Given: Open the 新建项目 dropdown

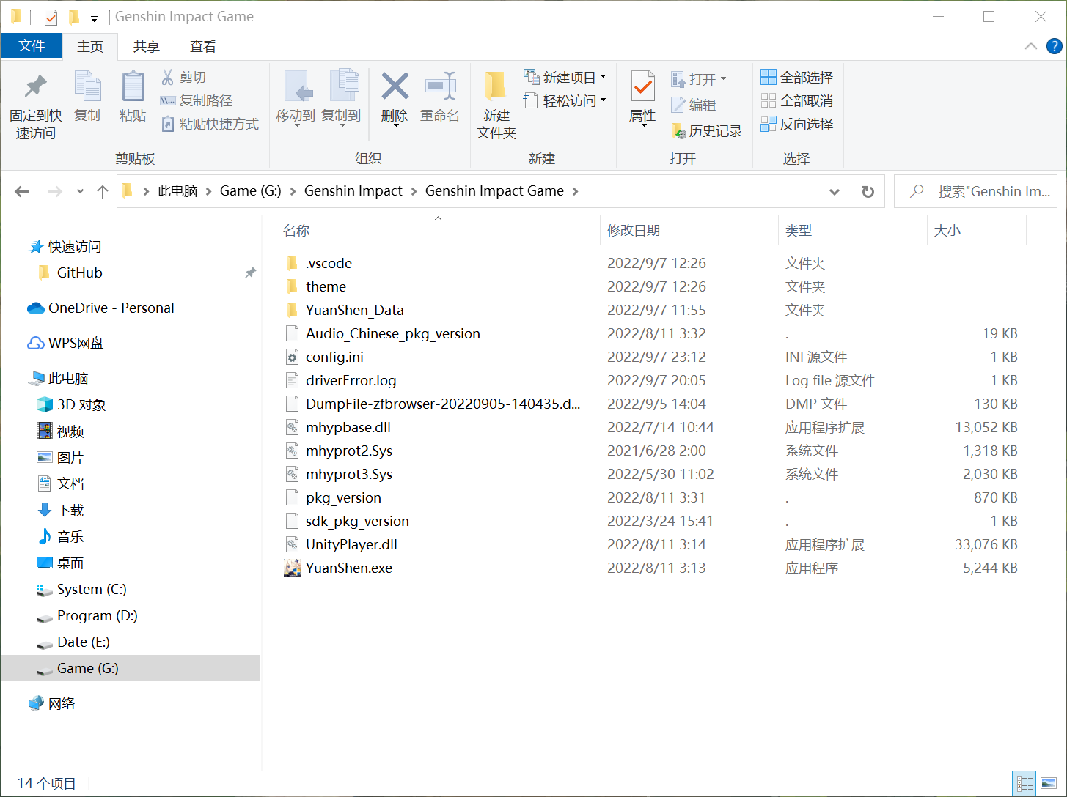Looking at the screenshot, I should 565,77.
